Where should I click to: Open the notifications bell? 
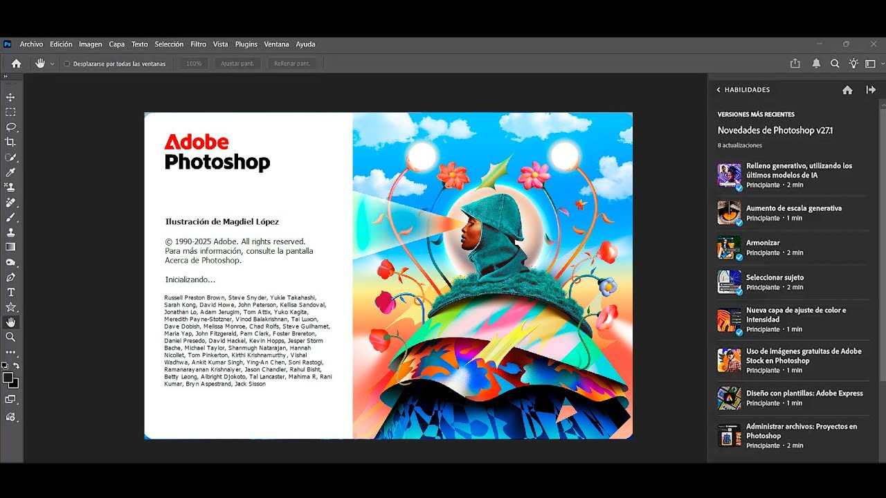click(x=816, y=64)
